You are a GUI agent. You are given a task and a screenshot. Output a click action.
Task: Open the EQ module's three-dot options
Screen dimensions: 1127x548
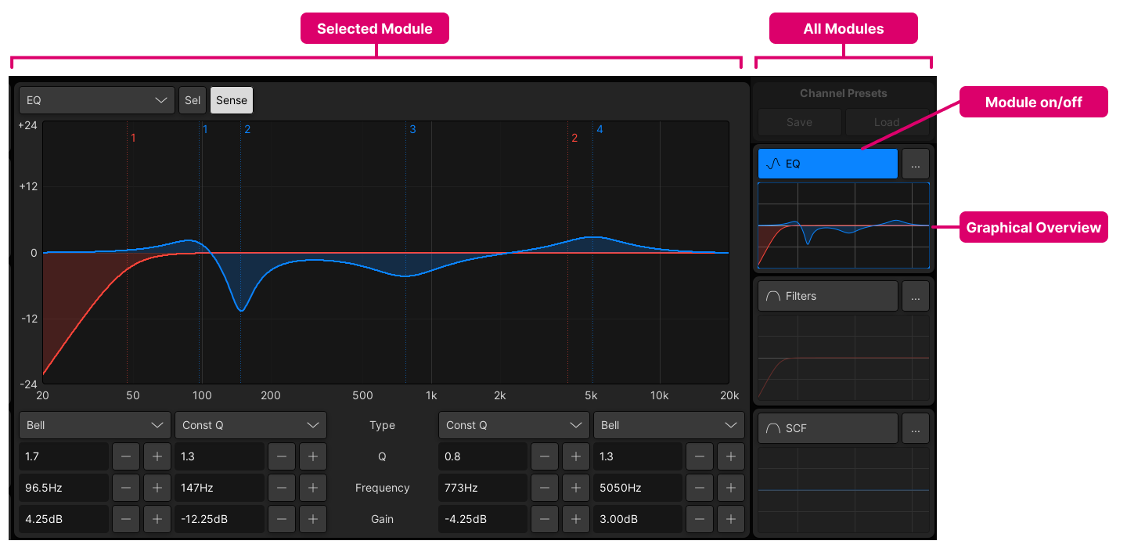click(916, 164)
